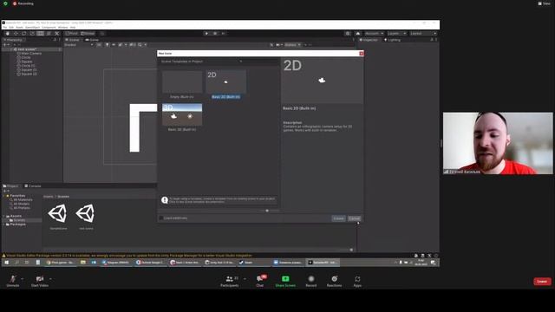Toggle scene lighting (lightbulb icon)

tap(107, 45)
